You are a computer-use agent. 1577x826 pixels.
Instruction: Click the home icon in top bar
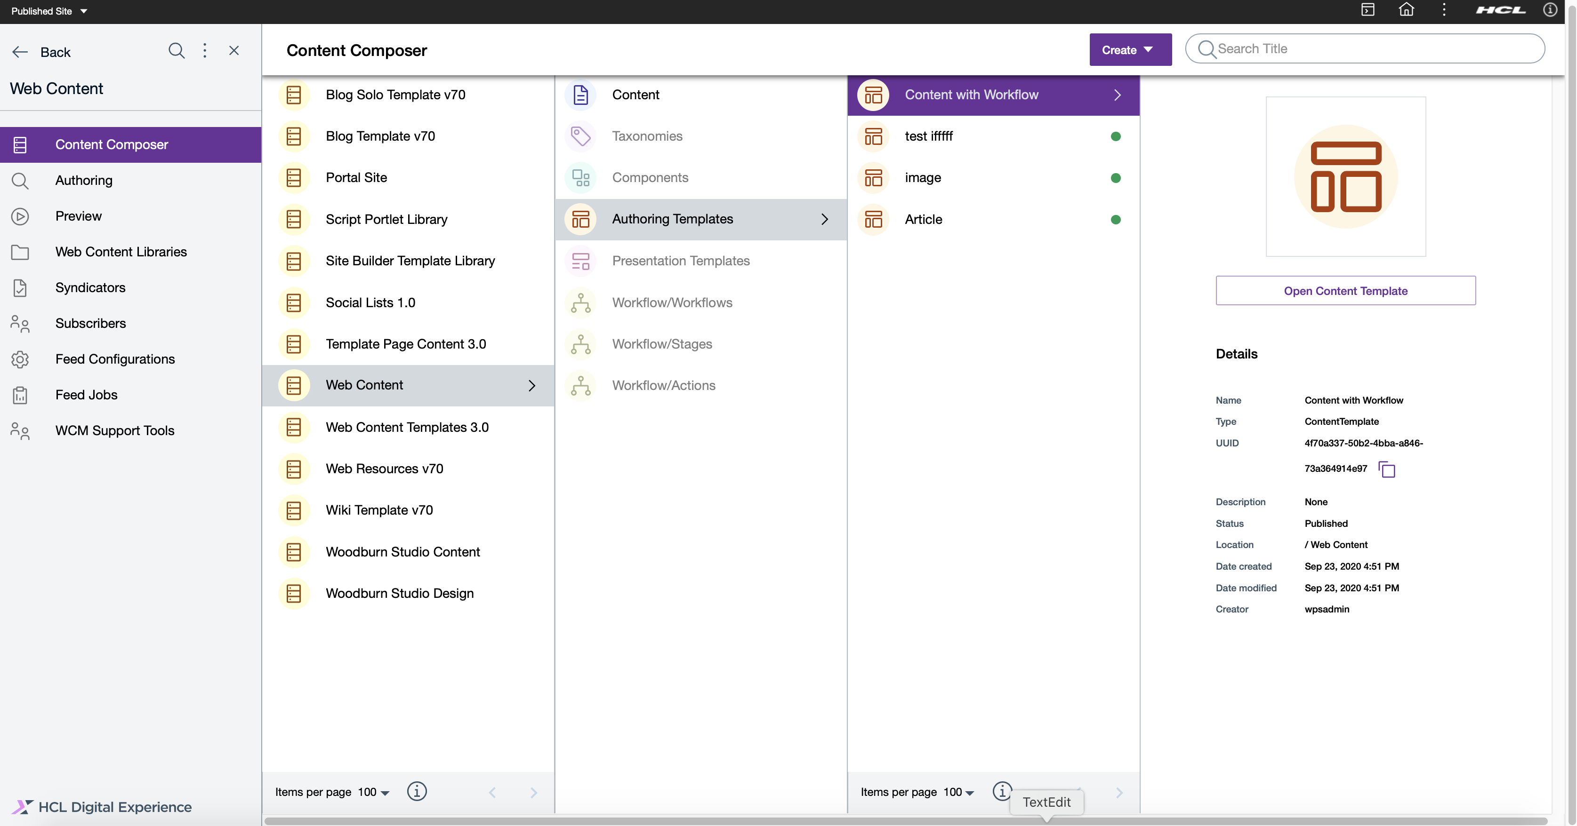click(1407, 10)
